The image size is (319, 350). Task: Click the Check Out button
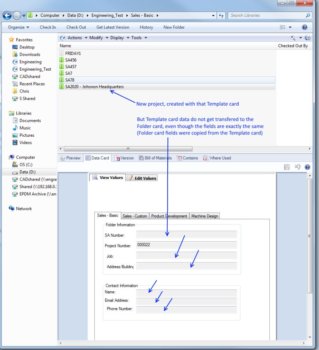[76, 27]
